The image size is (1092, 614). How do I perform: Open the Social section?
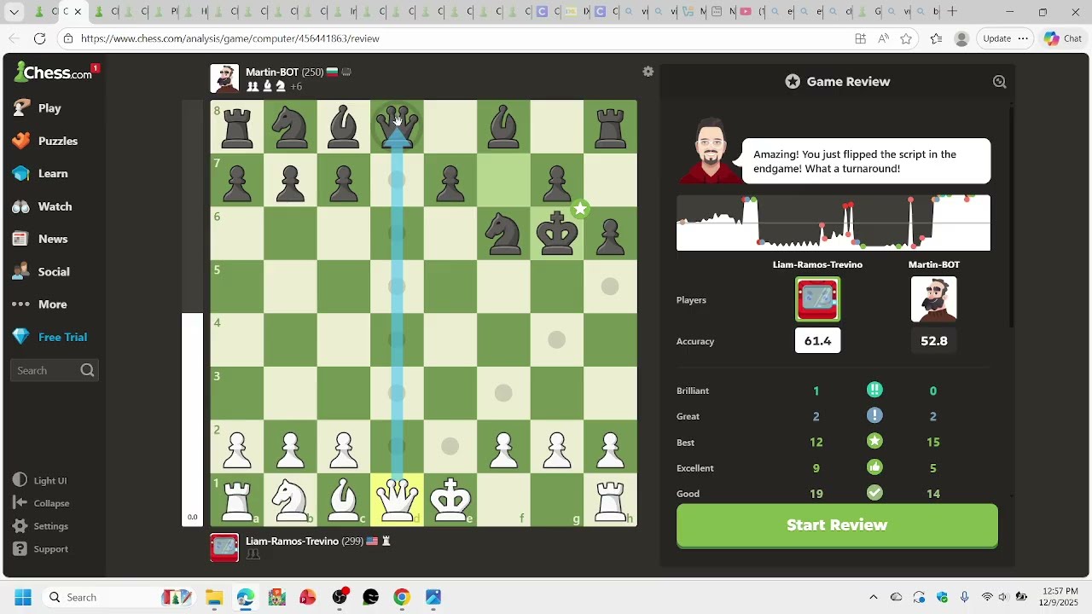(42, 271)
